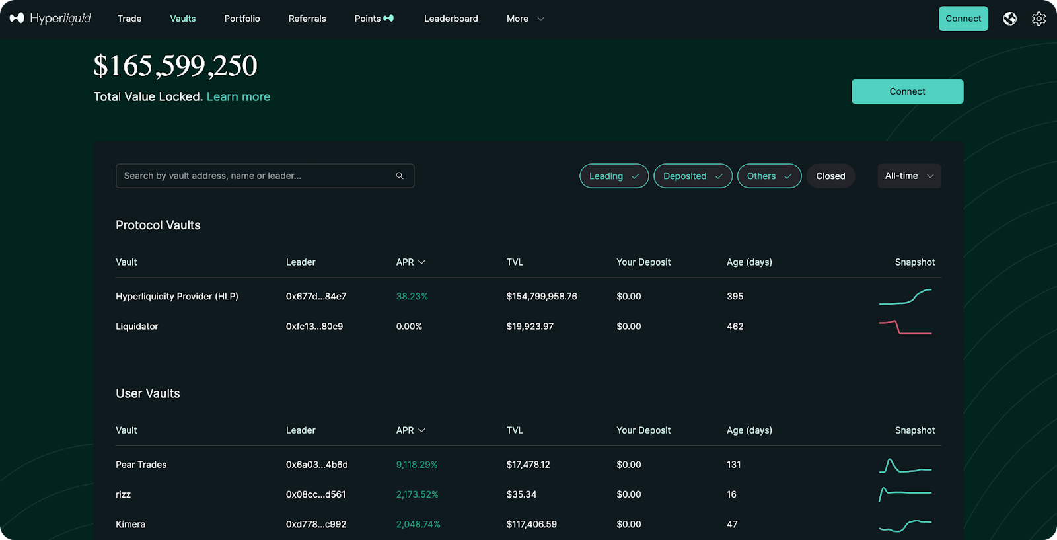Go to the Trade tab
Screen dimensions: 1057x540
point(129,19)
